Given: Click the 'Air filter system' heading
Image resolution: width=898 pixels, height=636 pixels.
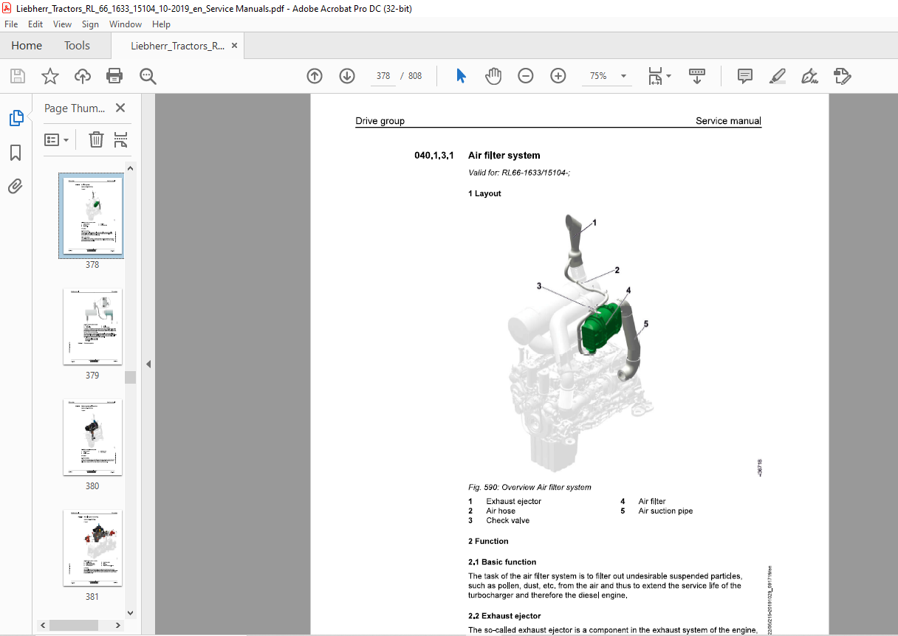Looking at the screenshot, I should point(504,155).
